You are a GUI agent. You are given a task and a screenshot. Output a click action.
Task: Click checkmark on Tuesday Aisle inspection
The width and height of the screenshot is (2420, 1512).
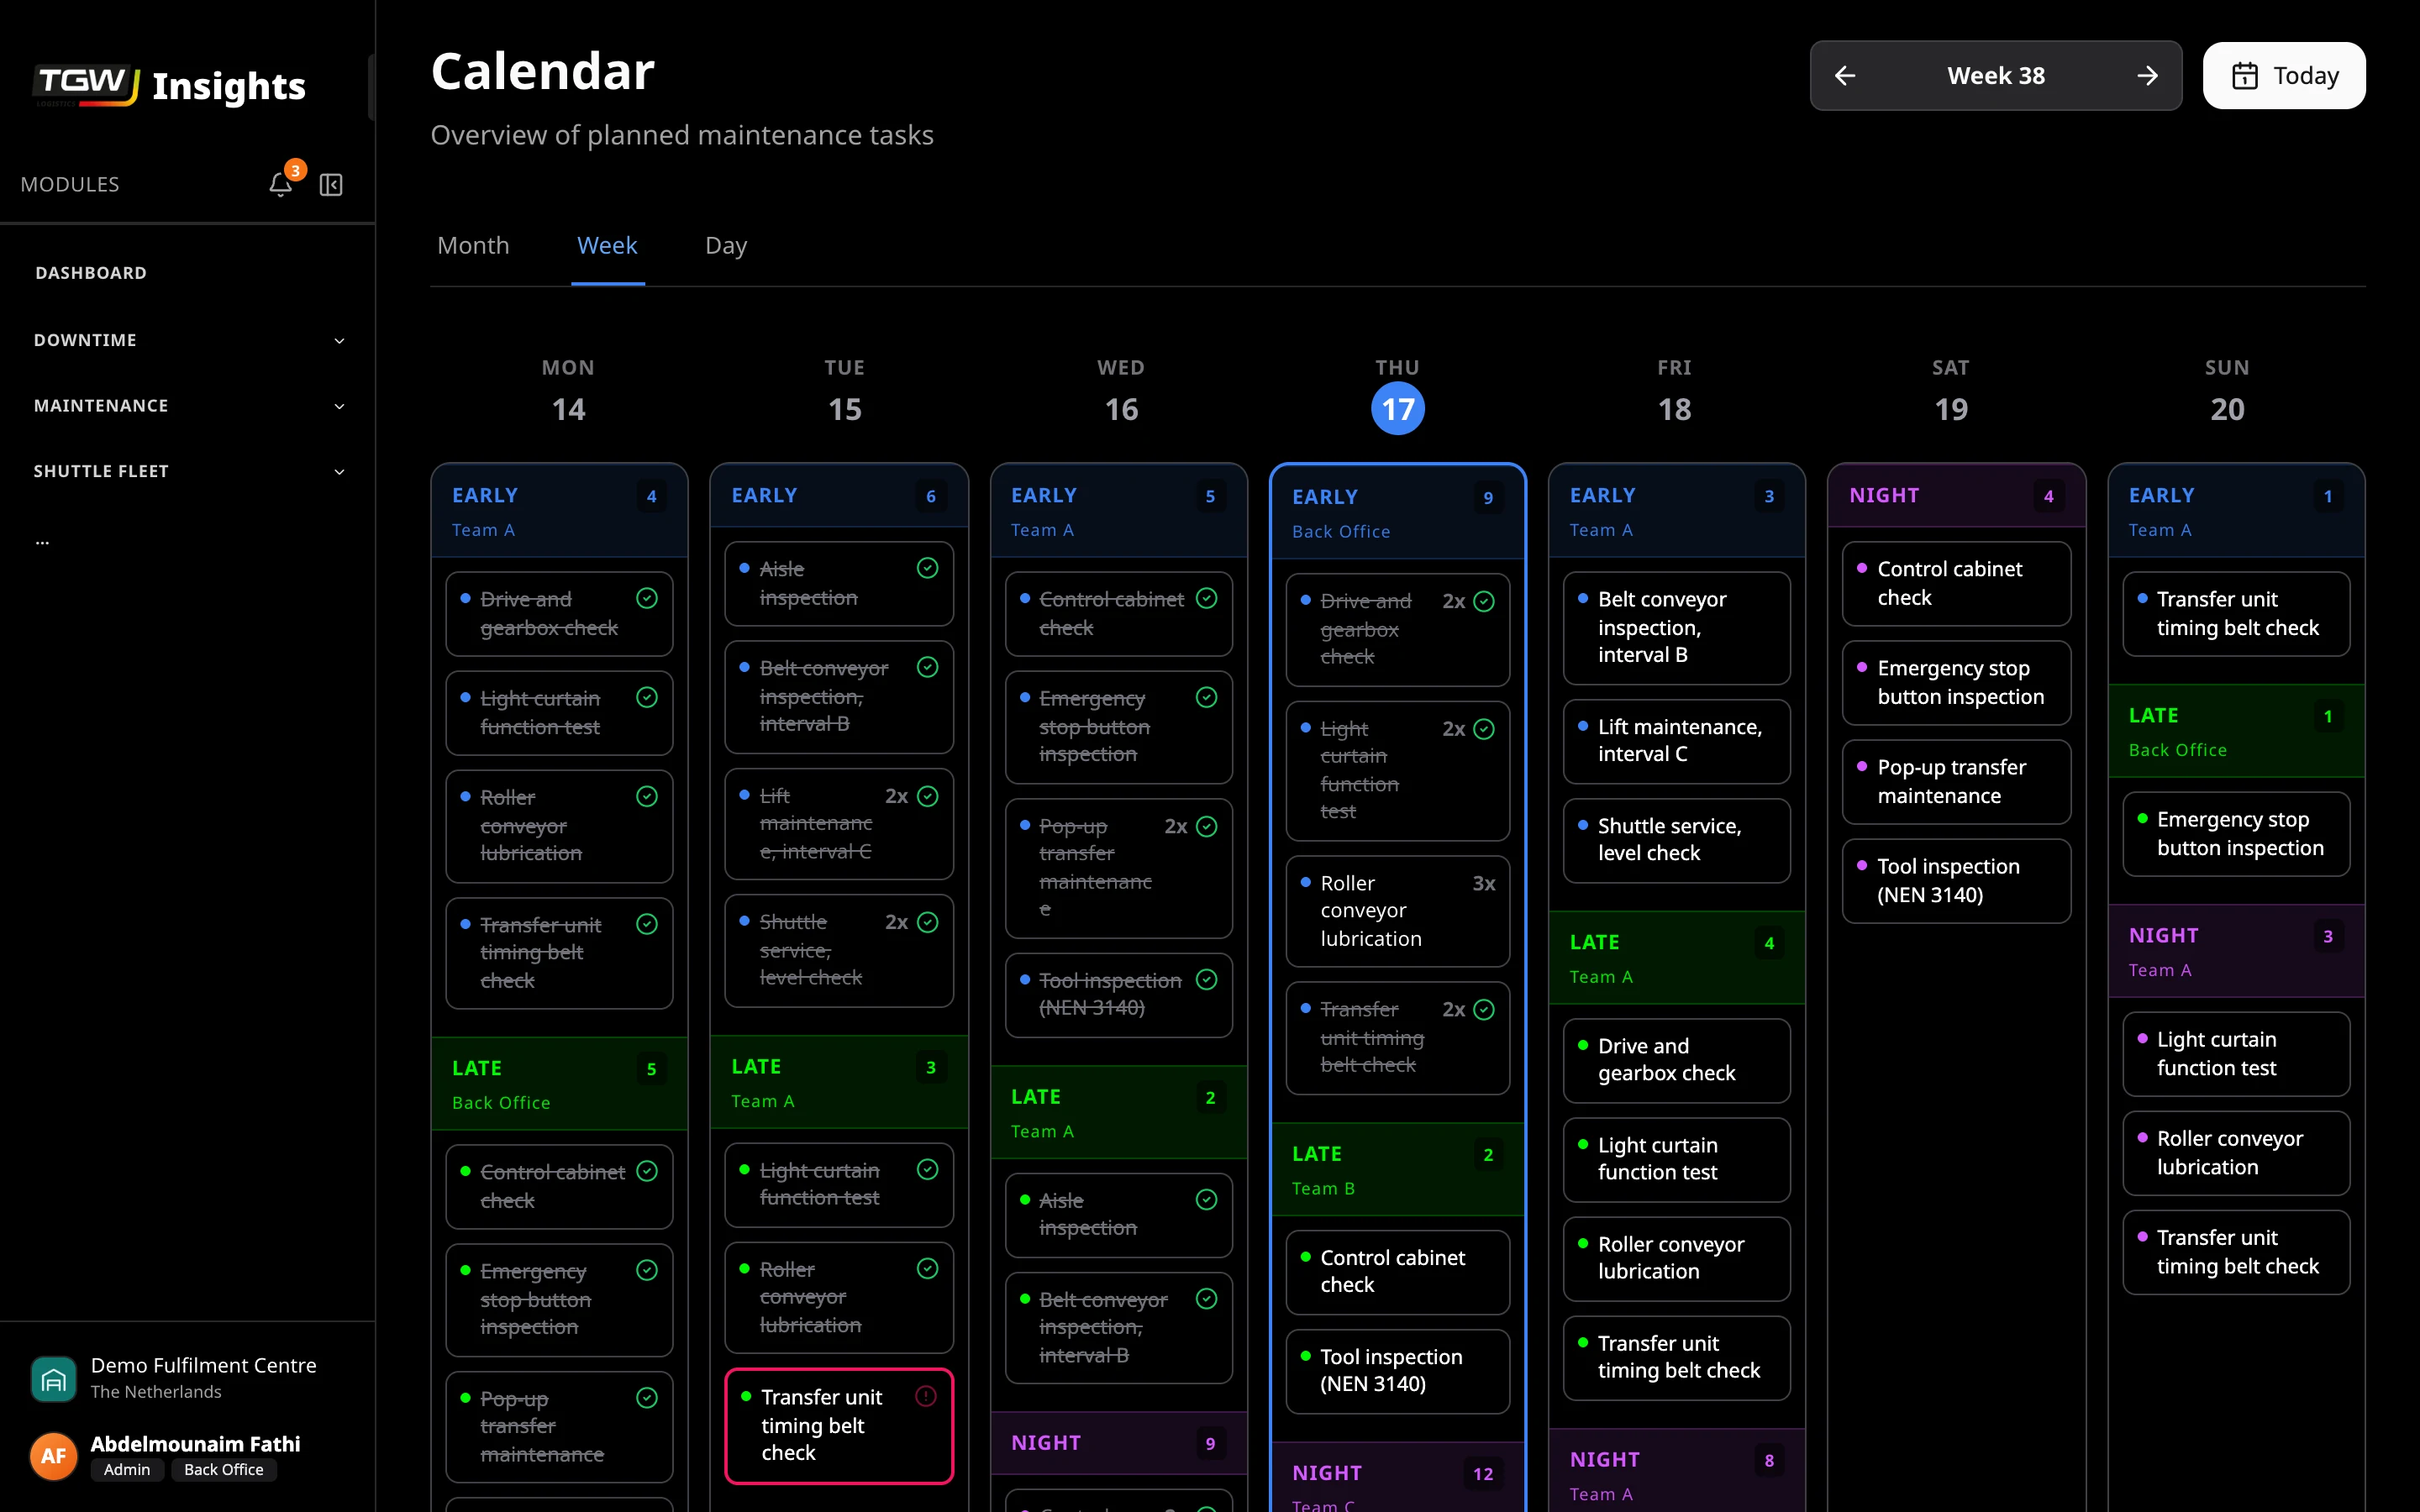927,568
